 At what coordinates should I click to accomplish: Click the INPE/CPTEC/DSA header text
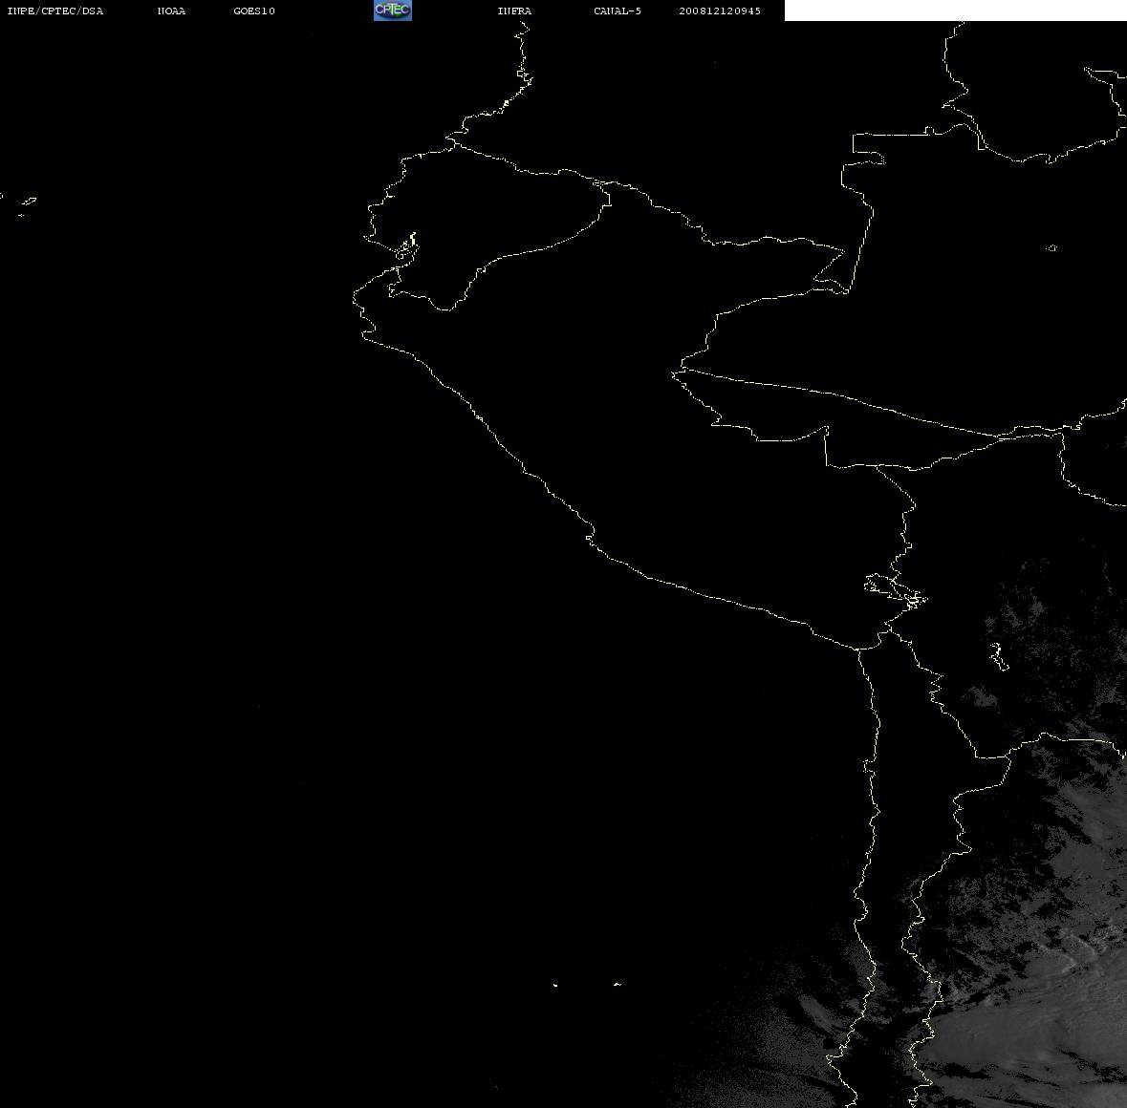(54, 11)
